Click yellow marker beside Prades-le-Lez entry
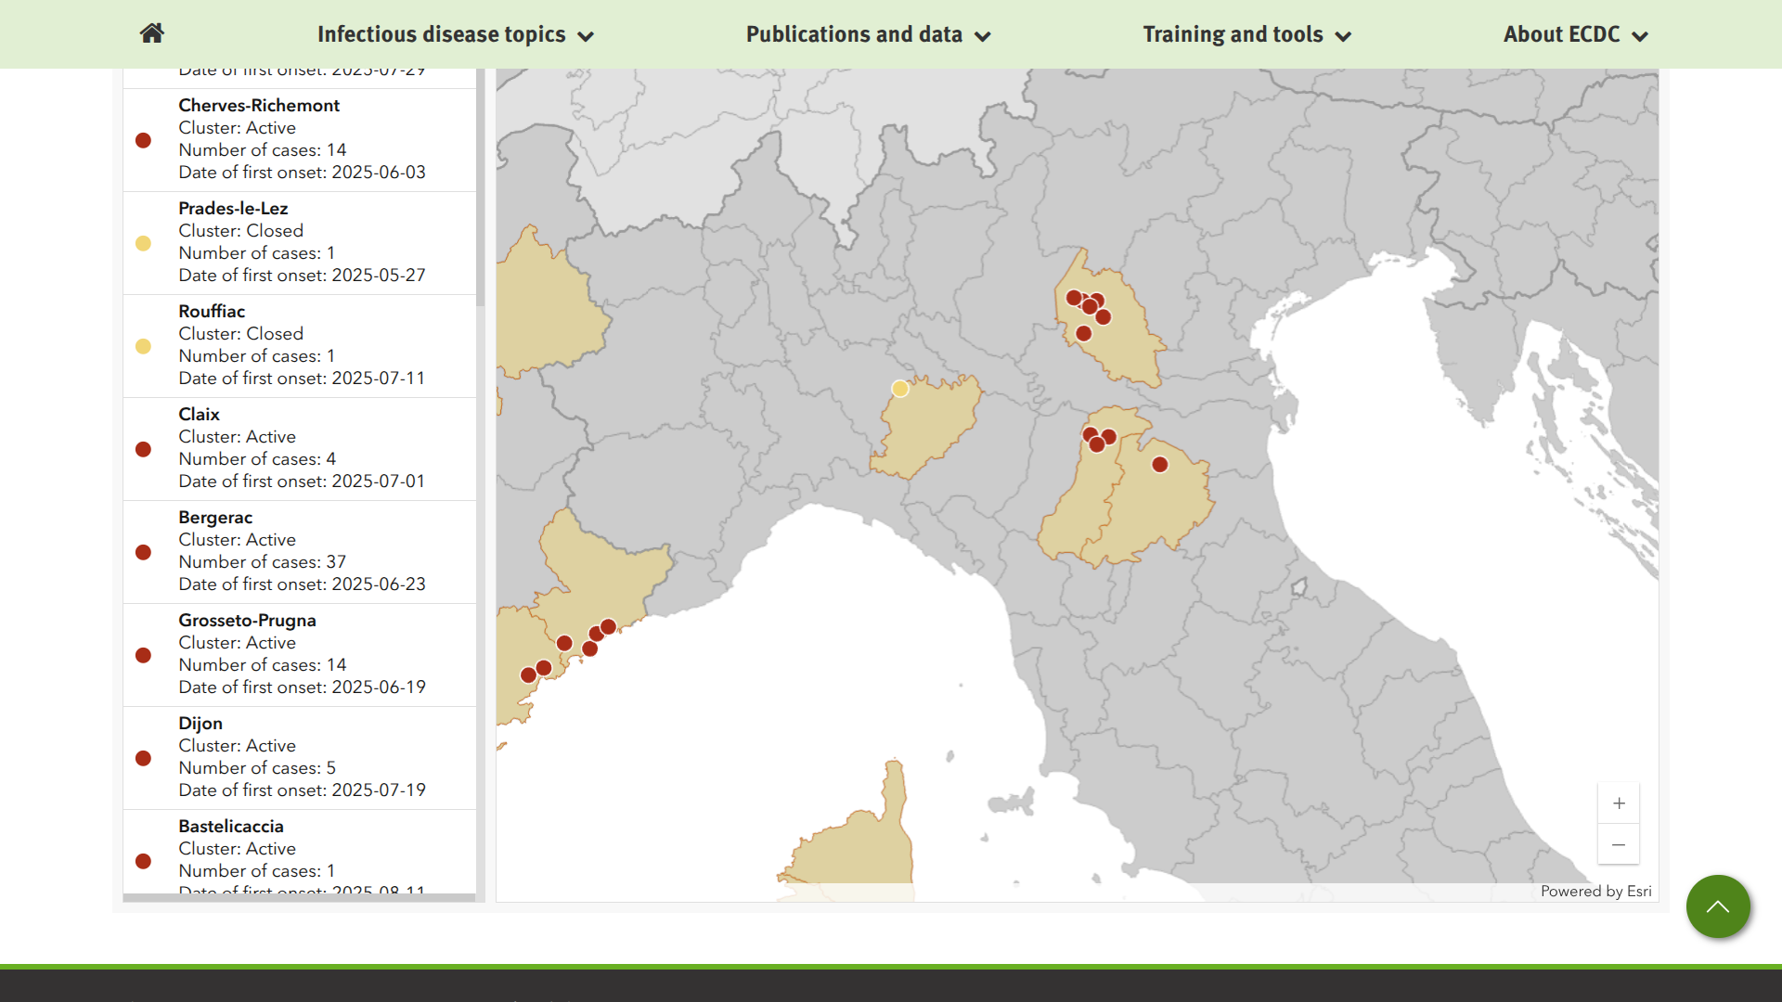This screenshot has height=1002, width=1782. coord(143,243)
